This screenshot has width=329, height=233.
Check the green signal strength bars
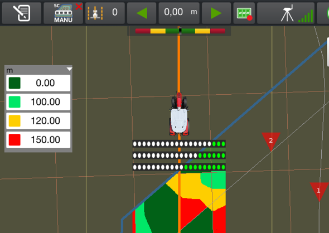coord(306,16)
